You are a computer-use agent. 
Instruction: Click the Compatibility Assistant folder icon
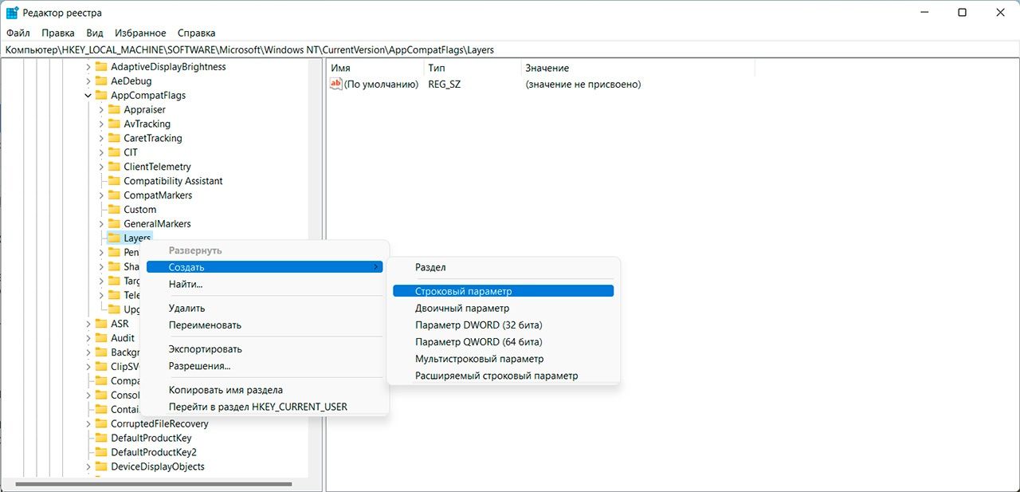pyautogui.click(x=114, y=181)
